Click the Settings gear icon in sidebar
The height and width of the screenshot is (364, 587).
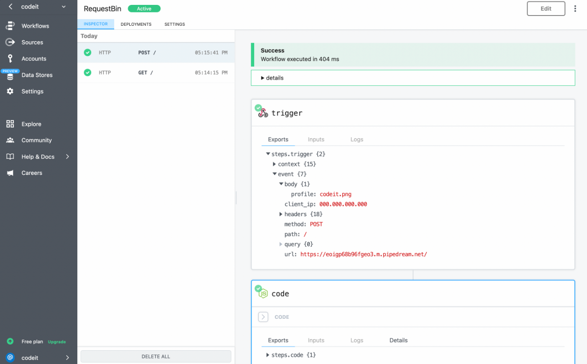tap(10, 91)
